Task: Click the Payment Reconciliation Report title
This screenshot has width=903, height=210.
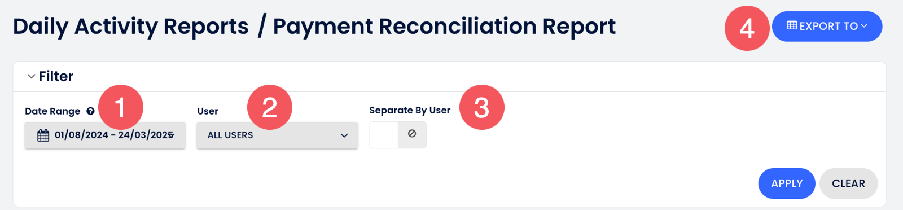Action: 444,27
